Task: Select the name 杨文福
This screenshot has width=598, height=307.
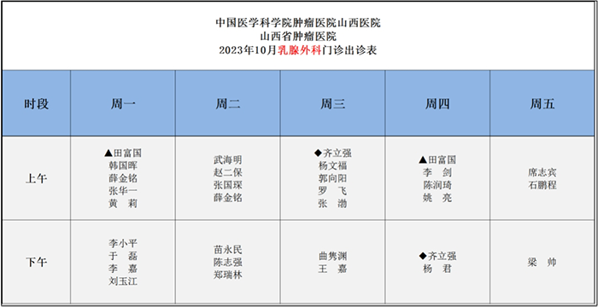Action: [x=332, y=166]
